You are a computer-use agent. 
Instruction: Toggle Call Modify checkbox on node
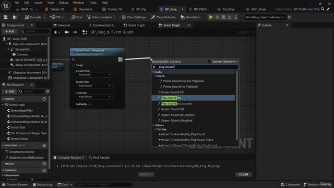click(x=90, y=104)
